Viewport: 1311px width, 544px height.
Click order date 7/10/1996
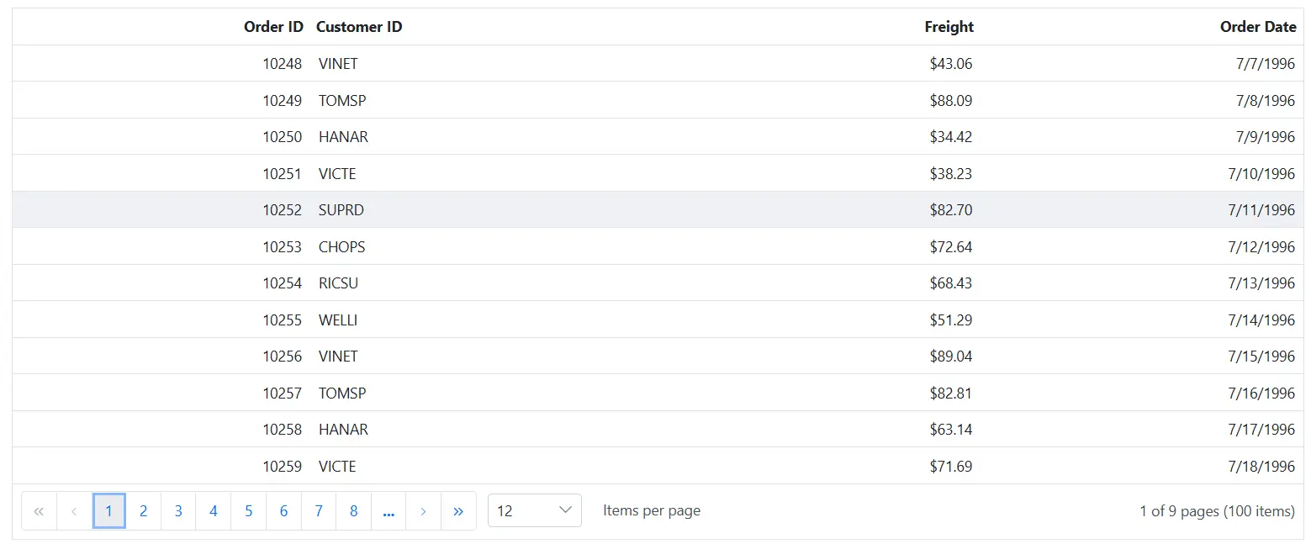click(x=1261, y=174)
